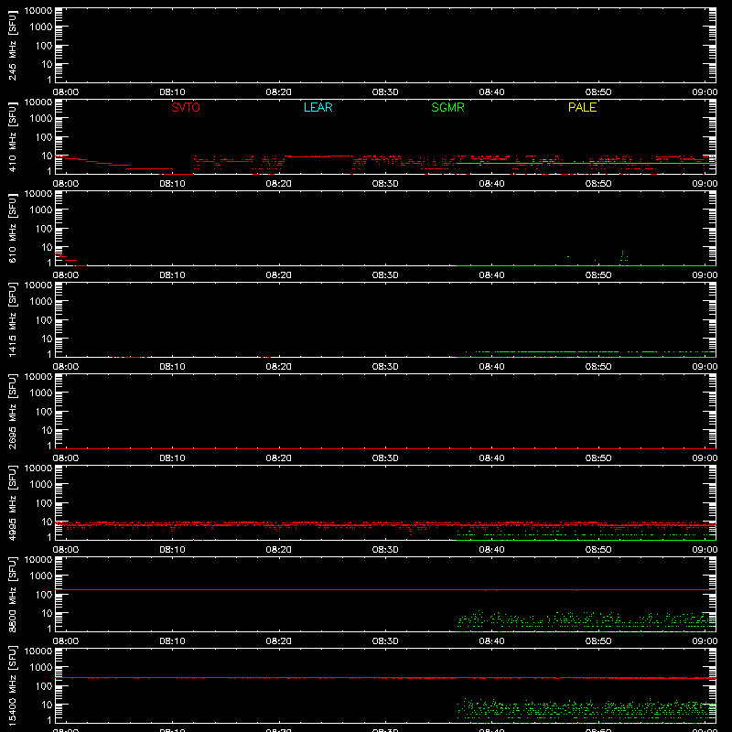This screenshot has width=732, height=732.
Task: Click the 08:00 label under 245 MHz plot
Action: [x=66, y=92]
